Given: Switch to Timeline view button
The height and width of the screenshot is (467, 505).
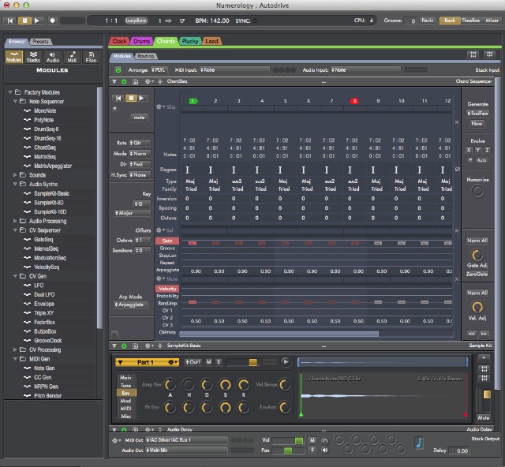Looking at the screenshot, I should (470, 21).
